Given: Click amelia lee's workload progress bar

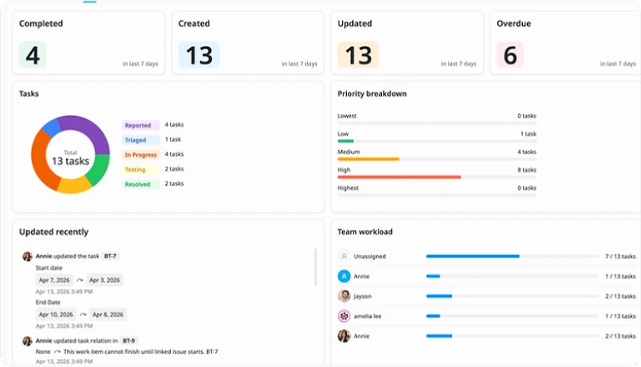Looking at the screenshot, I should (512, 316).
